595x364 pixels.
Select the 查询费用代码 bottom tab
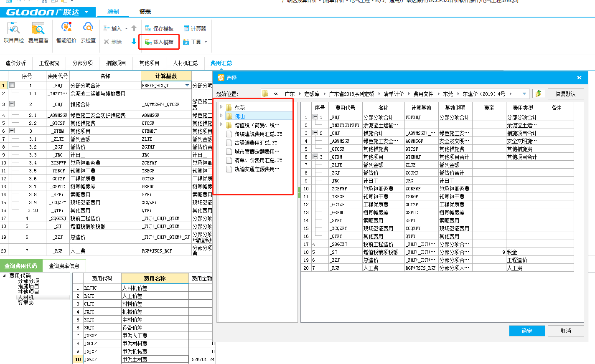tap(21, 266)
